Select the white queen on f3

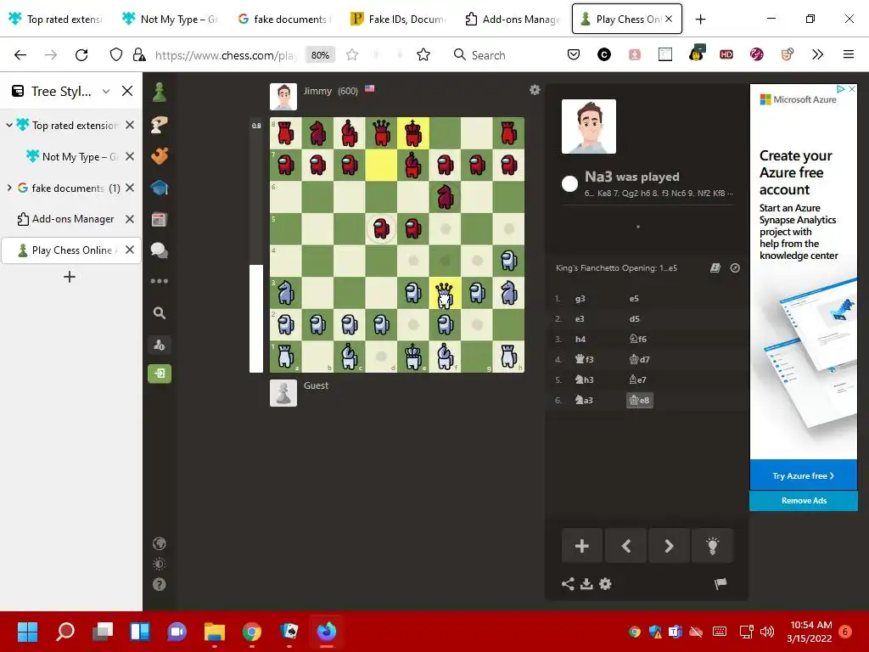click(445, 293)
